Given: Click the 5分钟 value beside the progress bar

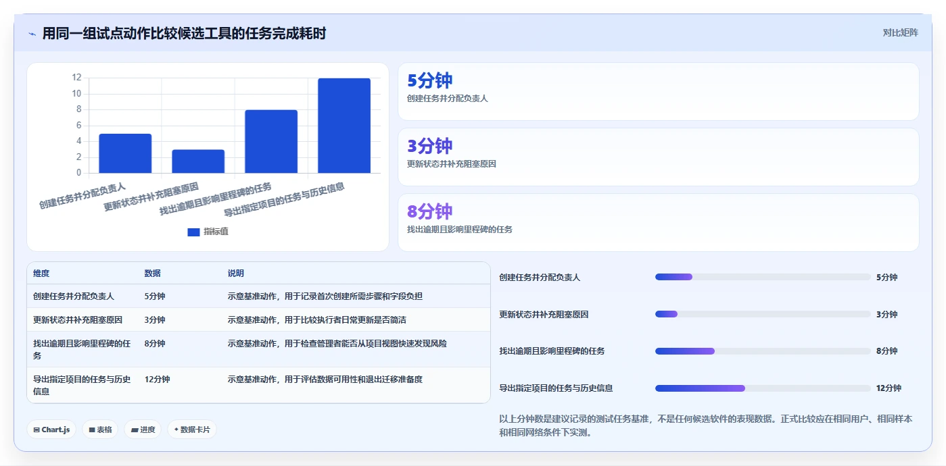Looking at the screenshot, I should pyautogui.click(x=886, y=278).
